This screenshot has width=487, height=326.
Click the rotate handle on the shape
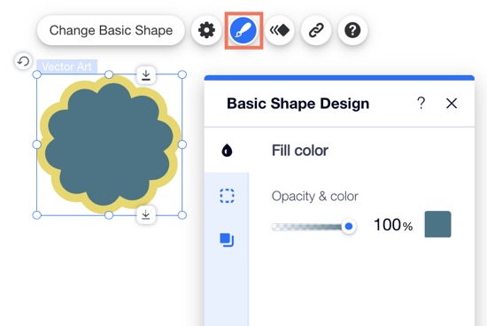23,61
